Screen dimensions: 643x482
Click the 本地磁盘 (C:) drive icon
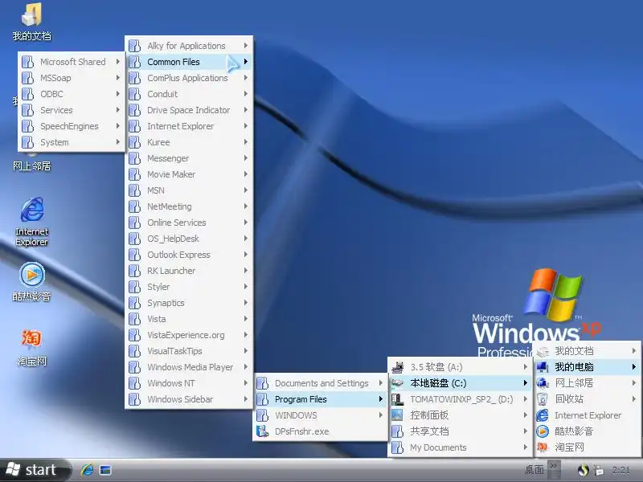pyautogui.click(x=397, y=383)
